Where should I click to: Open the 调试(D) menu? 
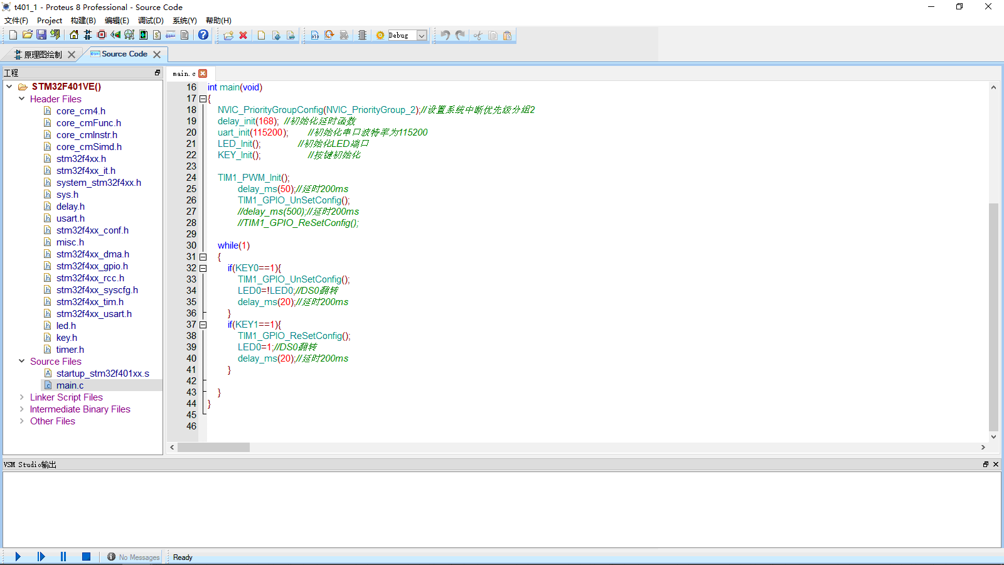[151, 21]
